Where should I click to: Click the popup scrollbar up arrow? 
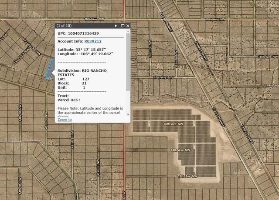point(128,31)
